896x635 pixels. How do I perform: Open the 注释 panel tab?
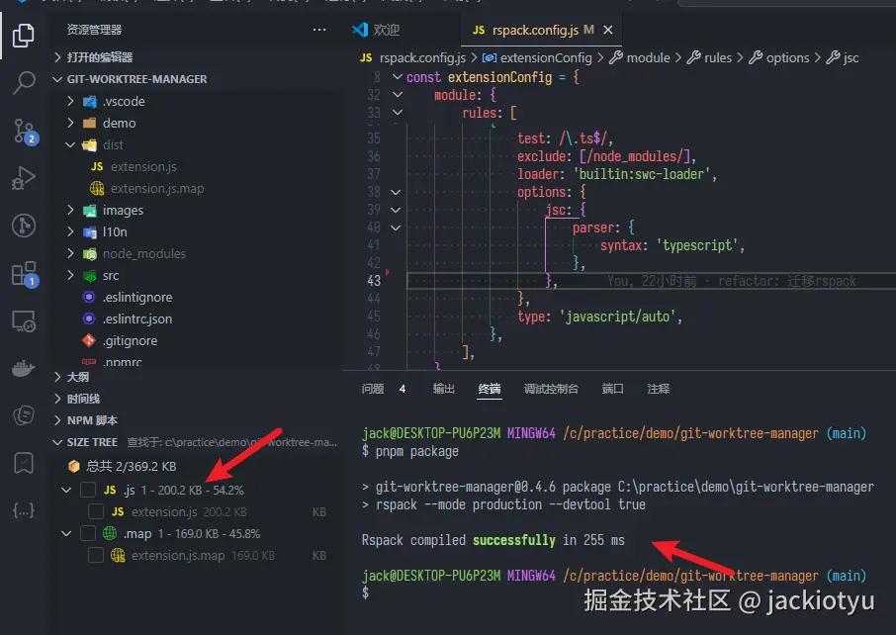click(x=659, y=389)
